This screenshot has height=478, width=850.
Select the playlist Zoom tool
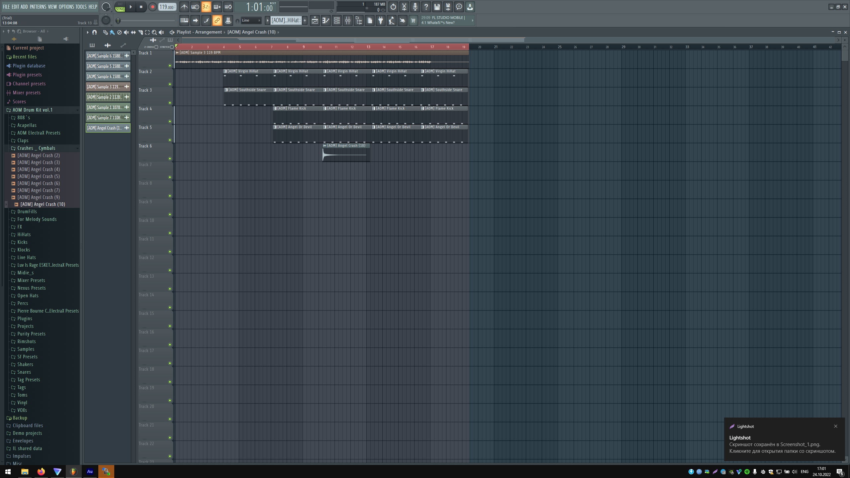[x=154, y=32]
